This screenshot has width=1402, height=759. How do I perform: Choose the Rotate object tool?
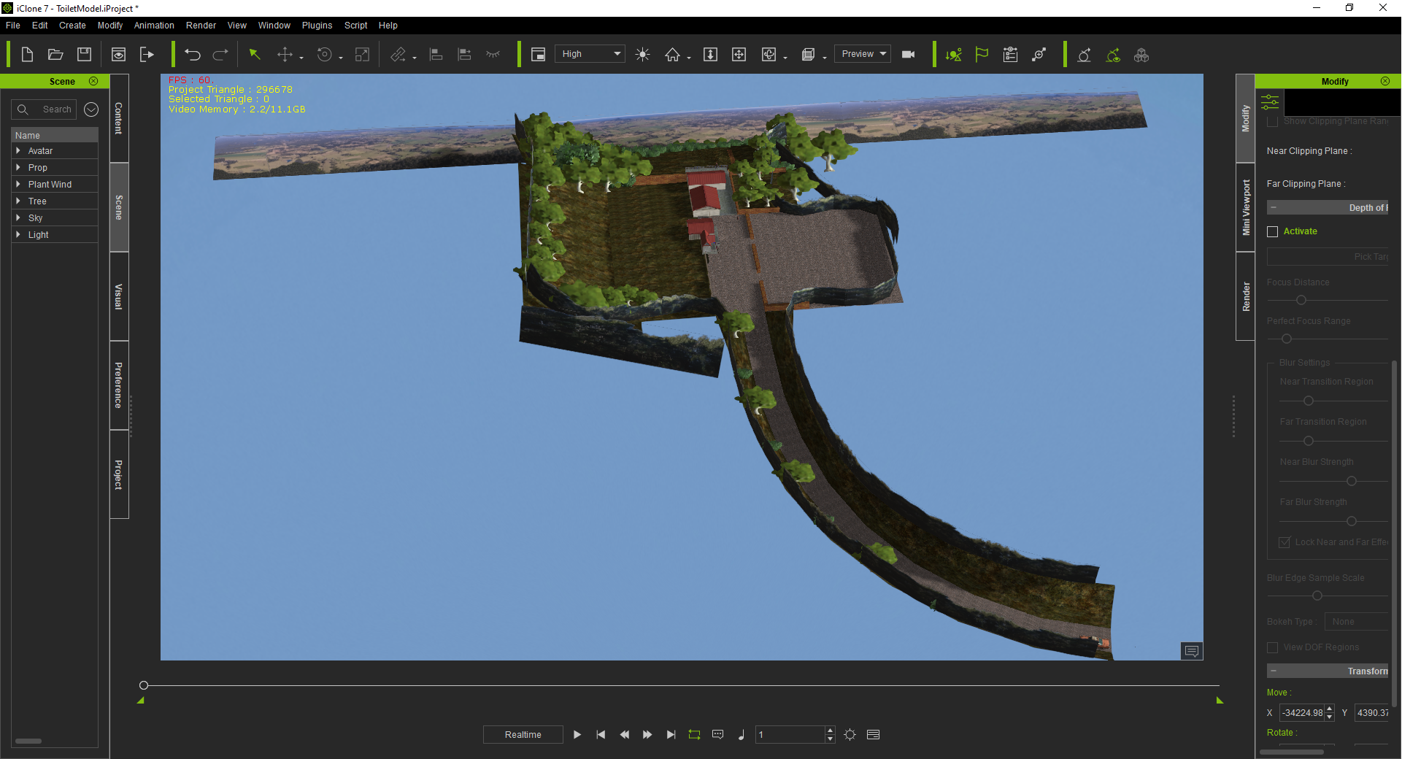pyautogui.click(x=325, y=55)
